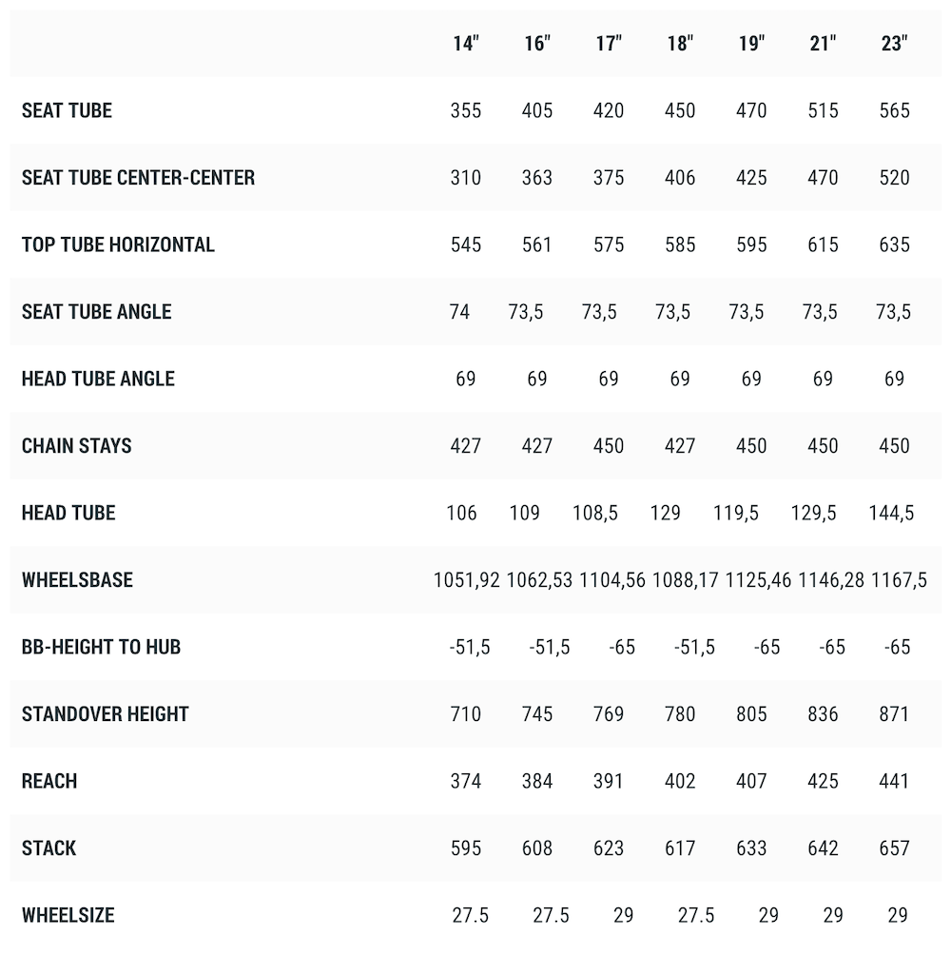Select the WHEELSIZE row label

pyautogui.click(x=68, y=915)
